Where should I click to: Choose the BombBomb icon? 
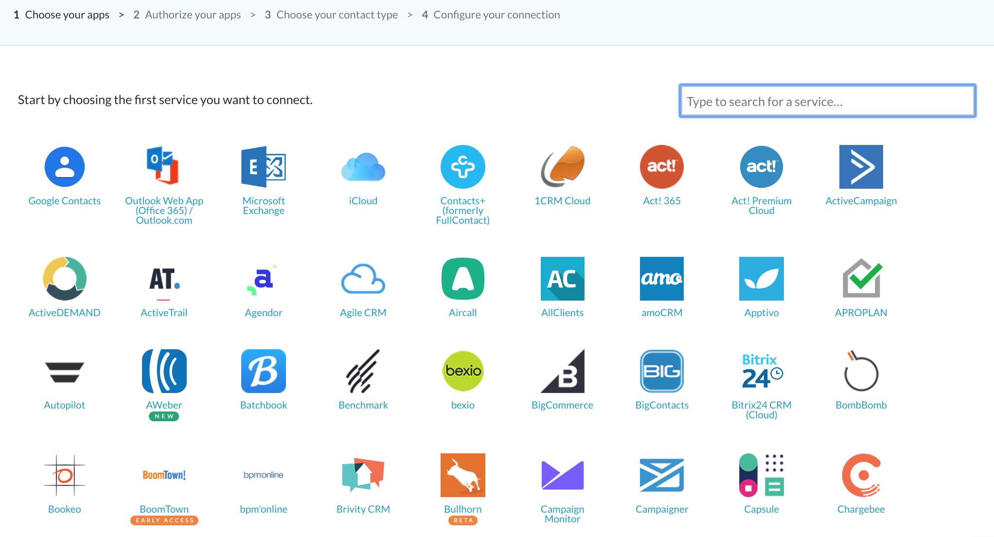pyautogui.click(x=861, y=371)
